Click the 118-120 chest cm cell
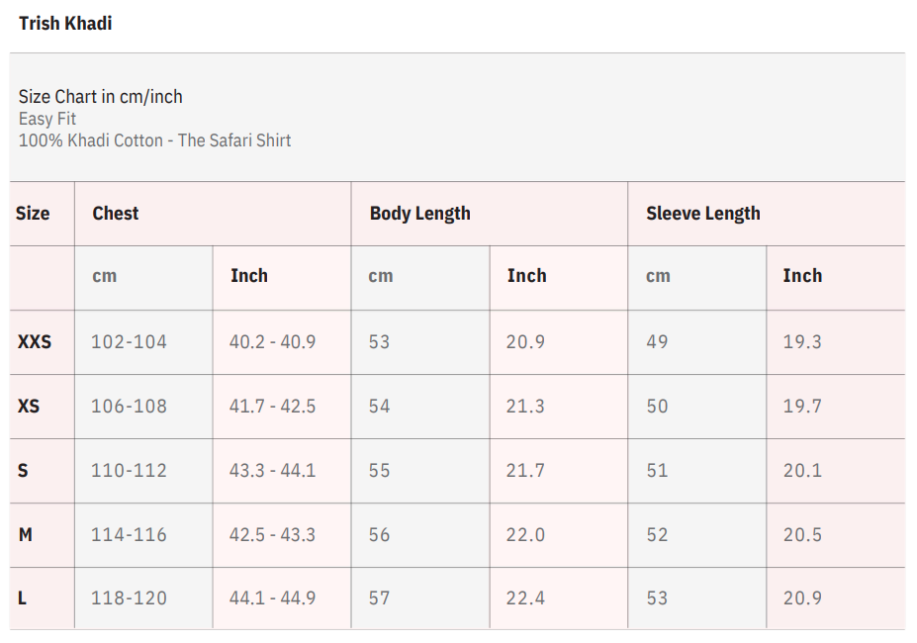The height and width of the screenshot is (643, 917). point(129,597)
